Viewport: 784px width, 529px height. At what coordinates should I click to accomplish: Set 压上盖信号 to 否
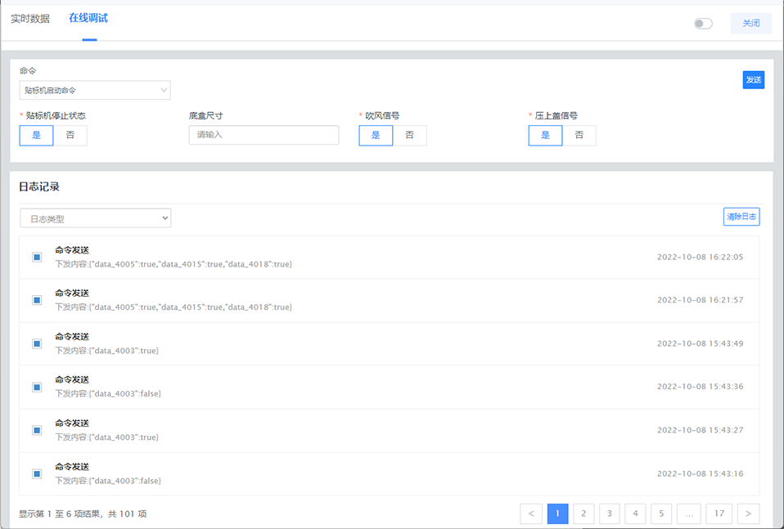click(x=579, y=135)
